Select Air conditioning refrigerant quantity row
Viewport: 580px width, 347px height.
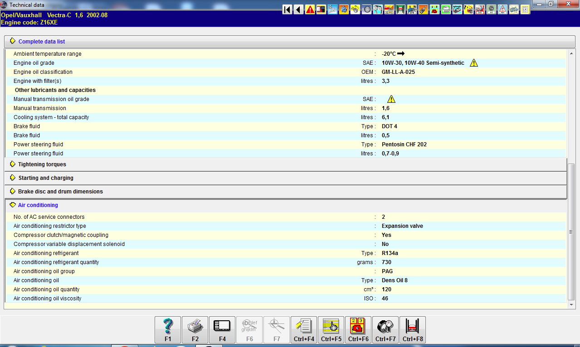click(x=286, y=262)
